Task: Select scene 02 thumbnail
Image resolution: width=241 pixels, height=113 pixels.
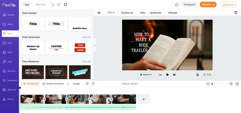Action: pyautogui.click(x=56, y=99)
